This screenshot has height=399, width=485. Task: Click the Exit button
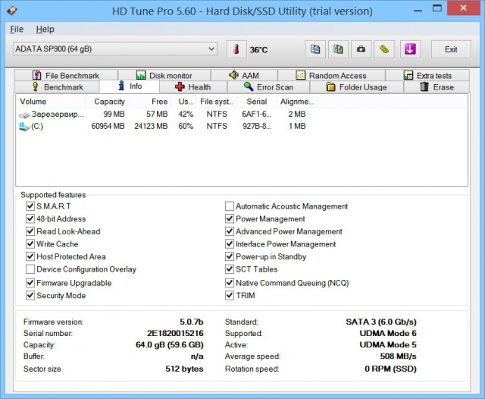pyautogui.click(x=451, y=49)
